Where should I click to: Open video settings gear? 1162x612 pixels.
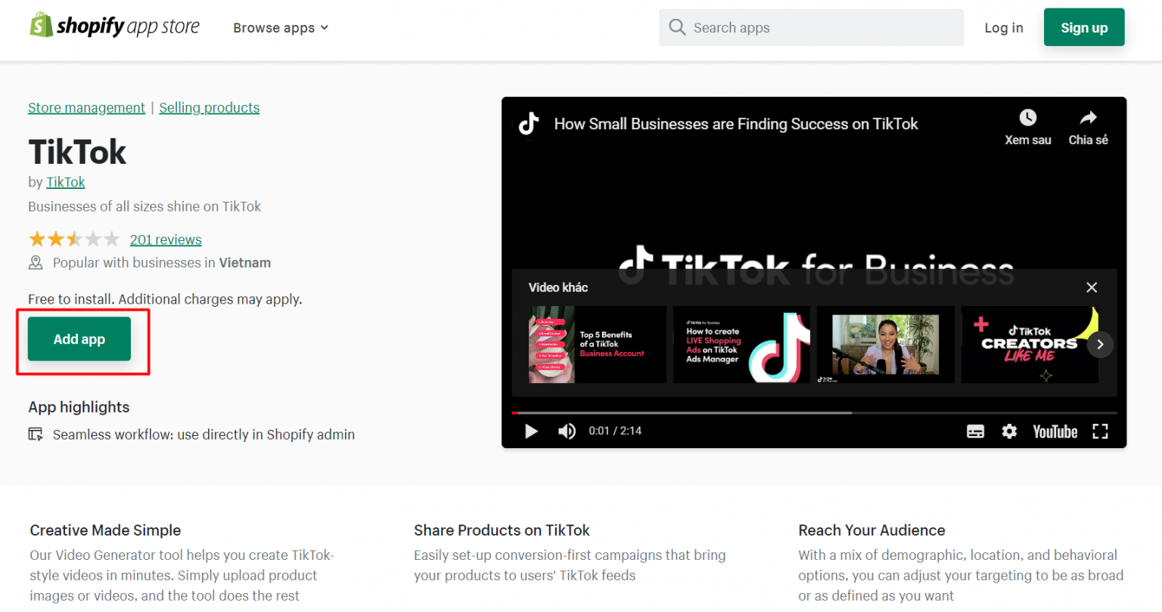(1009, 431)
